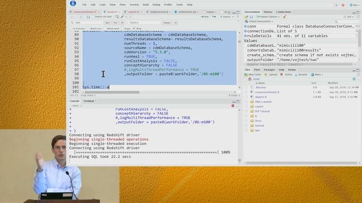Open the History tab
362x203 pixels.
point(268,12)
